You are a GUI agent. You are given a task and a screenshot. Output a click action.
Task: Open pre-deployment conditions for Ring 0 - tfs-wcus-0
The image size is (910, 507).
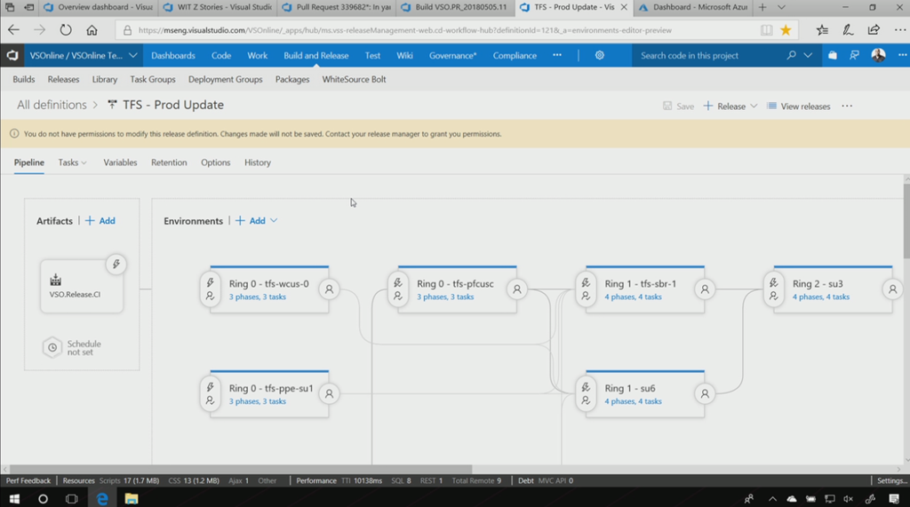pyautogui.click(x=210, y=289)
